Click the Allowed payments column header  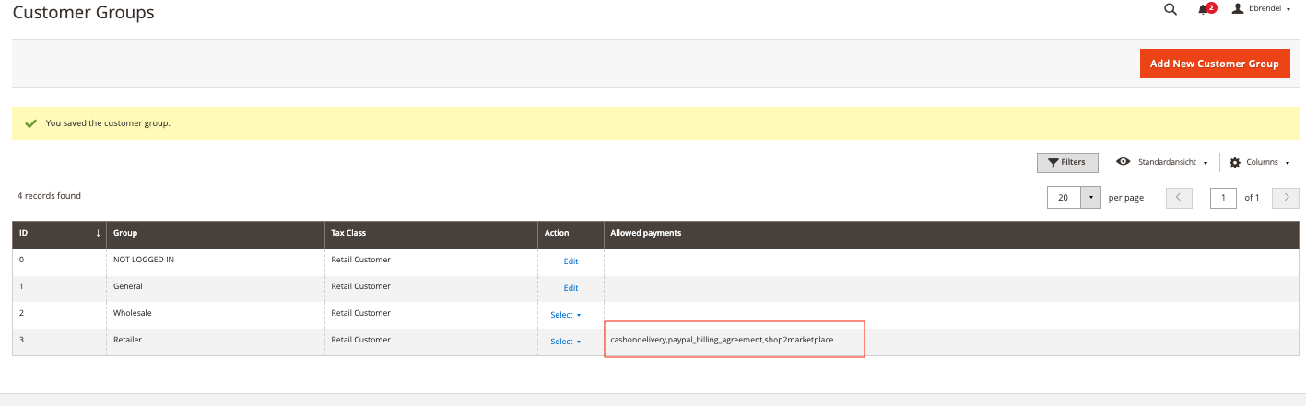[951, 234]
